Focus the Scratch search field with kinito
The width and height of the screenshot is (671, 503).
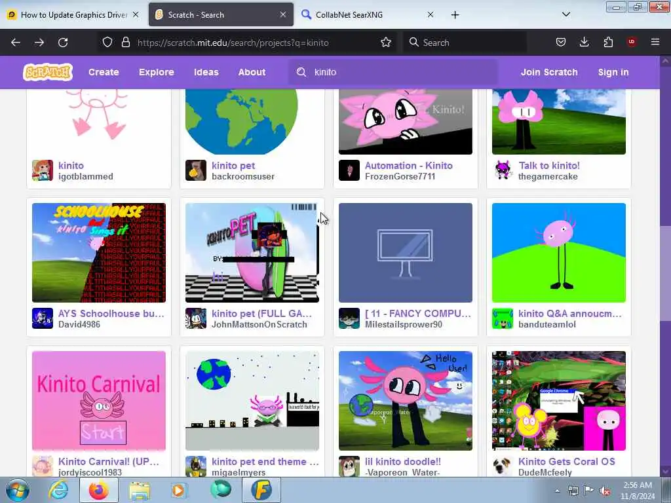(394, 72)
